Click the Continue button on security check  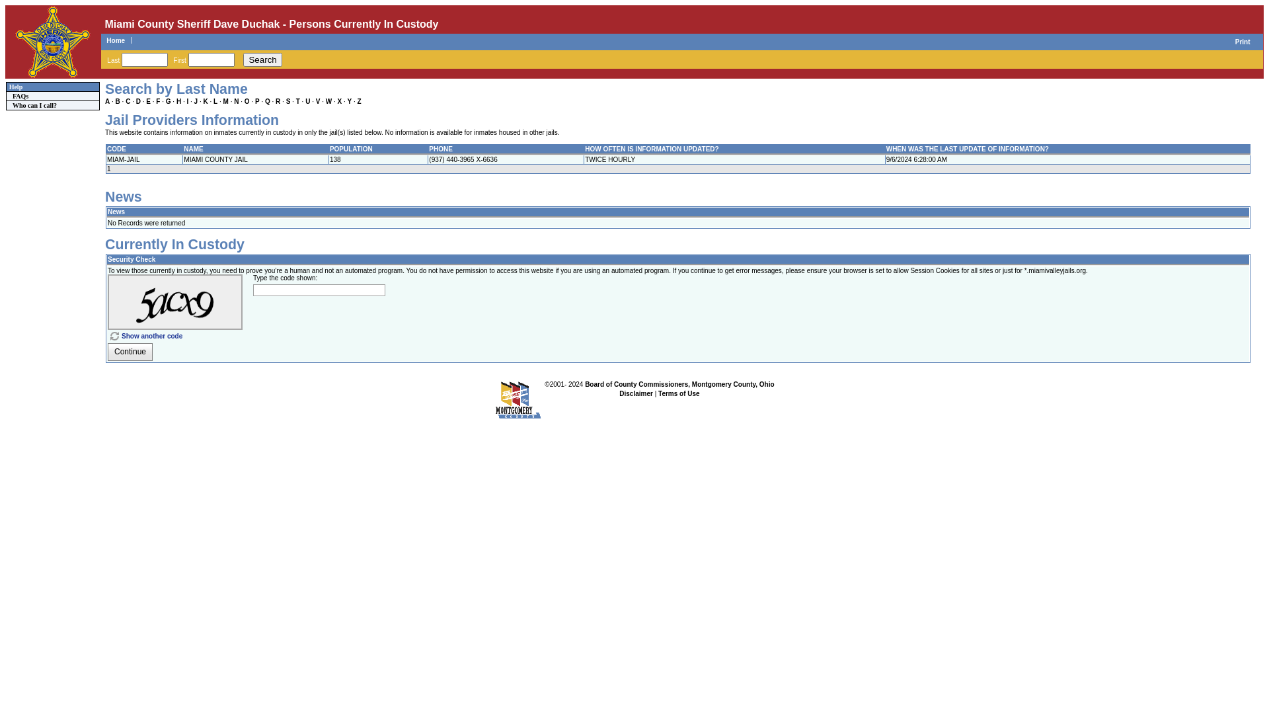coord(130,352)
